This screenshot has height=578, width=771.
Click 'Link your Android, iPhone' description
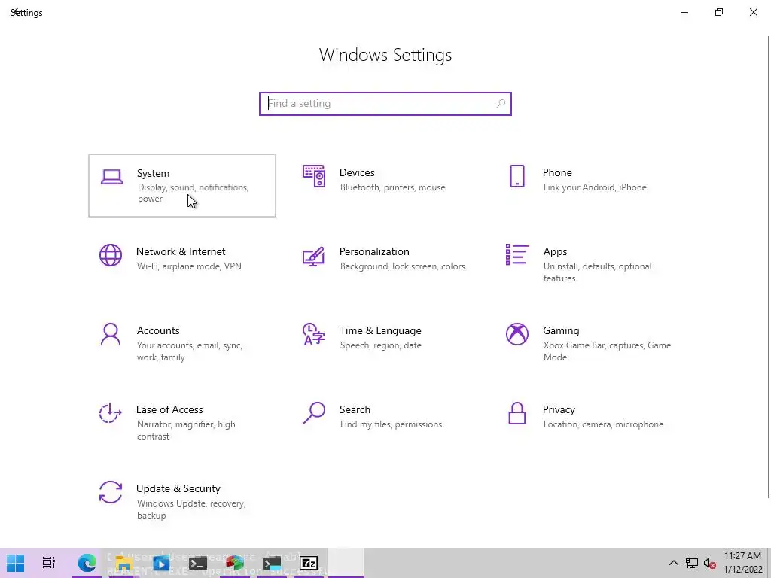pos(595,187)
